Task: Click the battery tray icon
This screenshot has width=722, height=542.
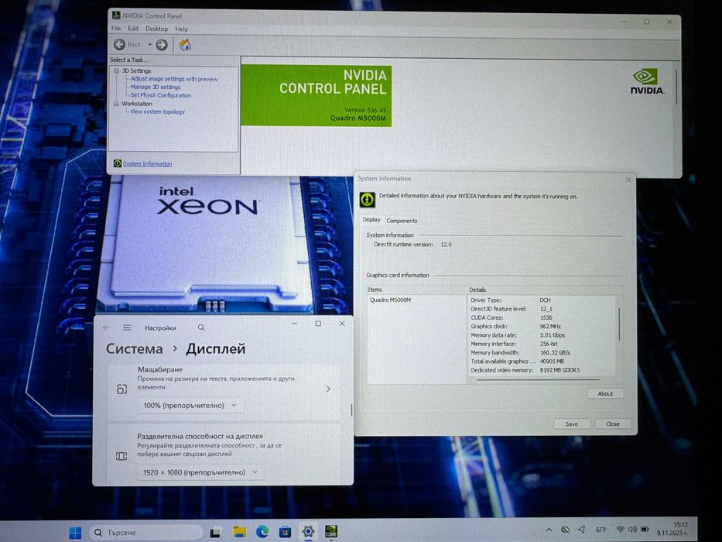Action: click(x=645, y=529)
